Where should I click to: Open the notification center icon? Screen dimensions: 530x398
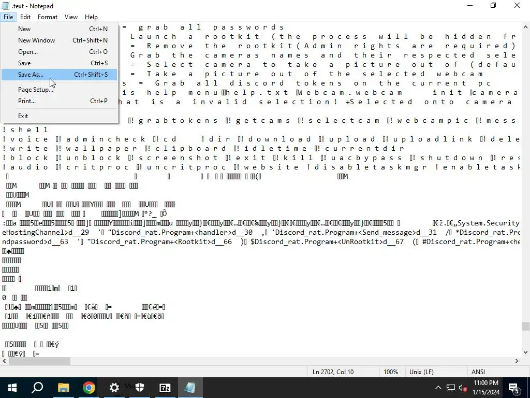[514, 388]
